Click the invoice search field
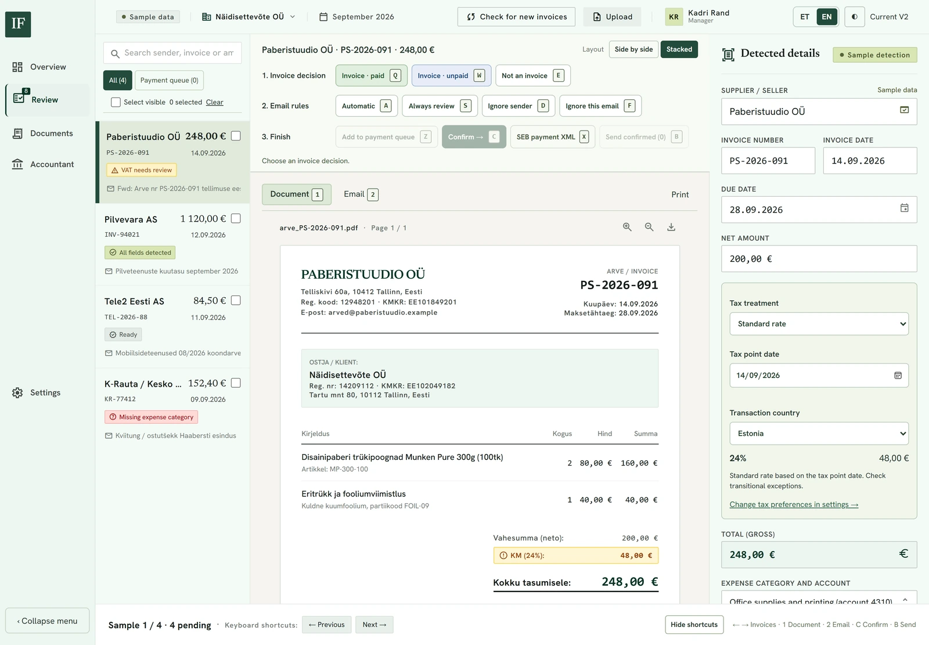 [172, 53]
